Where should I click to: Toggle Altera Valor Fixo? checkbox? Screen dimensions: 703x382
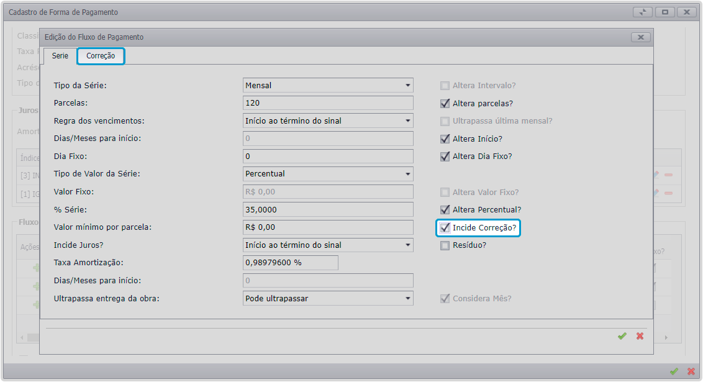[x=445, y=193]
